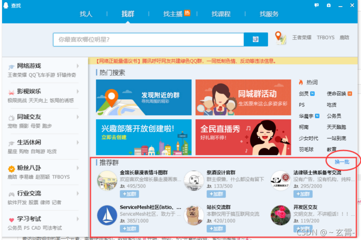The image size is (361, 240).
Task: Click the 生活休闲 category icon
Action: point(11,143)
